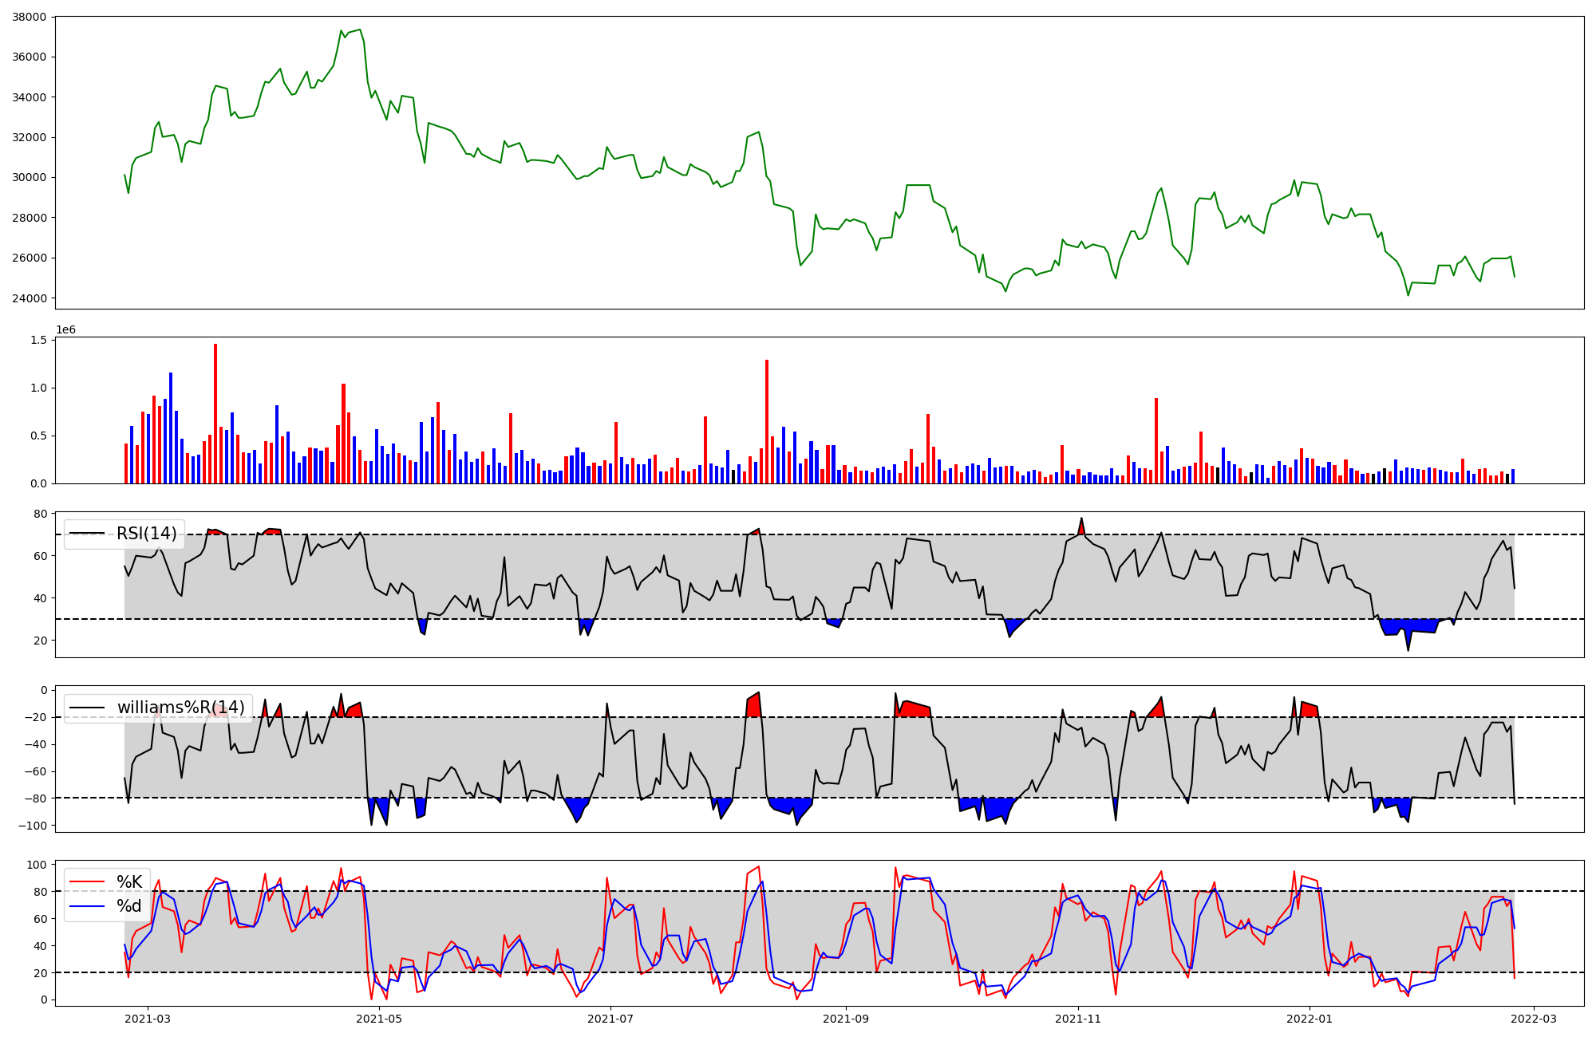Click the -100 Williams %R axis label
This screenshot has width=1596, height=1037.
coord(32,826)
